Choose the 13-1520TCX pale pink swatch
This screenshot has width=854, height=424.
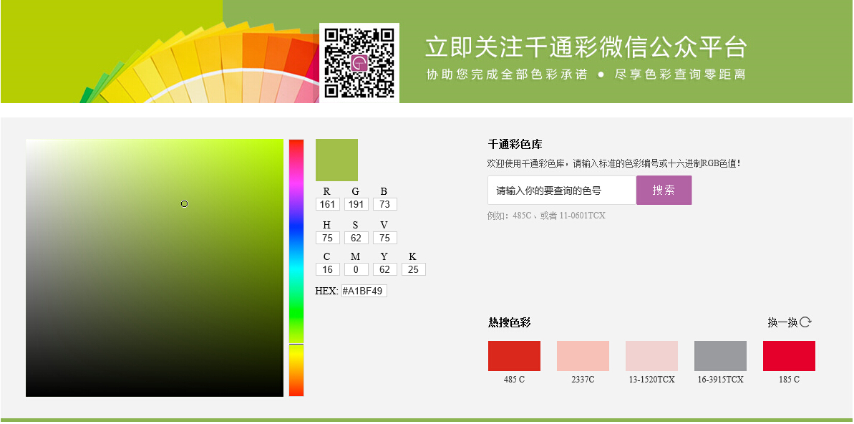tap(651, 356)
